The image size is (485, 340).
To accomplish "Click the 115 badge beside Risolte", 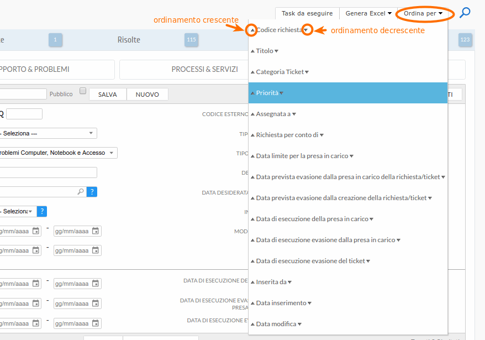I will click(191, 40).
